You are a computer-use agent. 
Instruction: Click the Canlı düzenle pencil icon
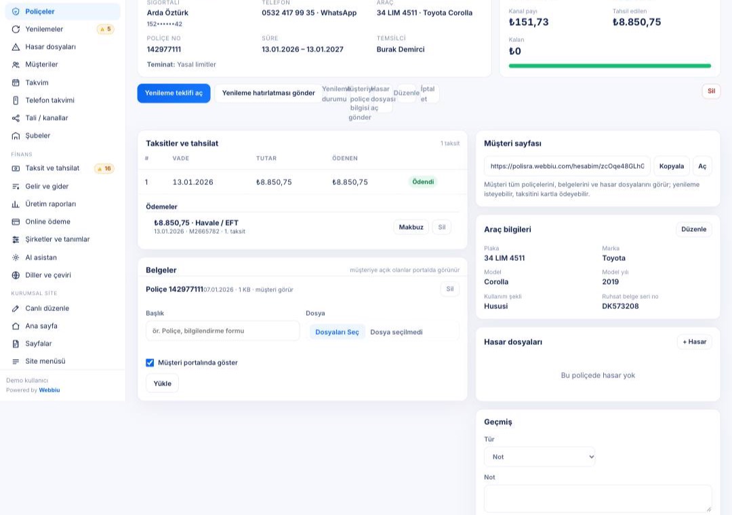coord(16,308)
